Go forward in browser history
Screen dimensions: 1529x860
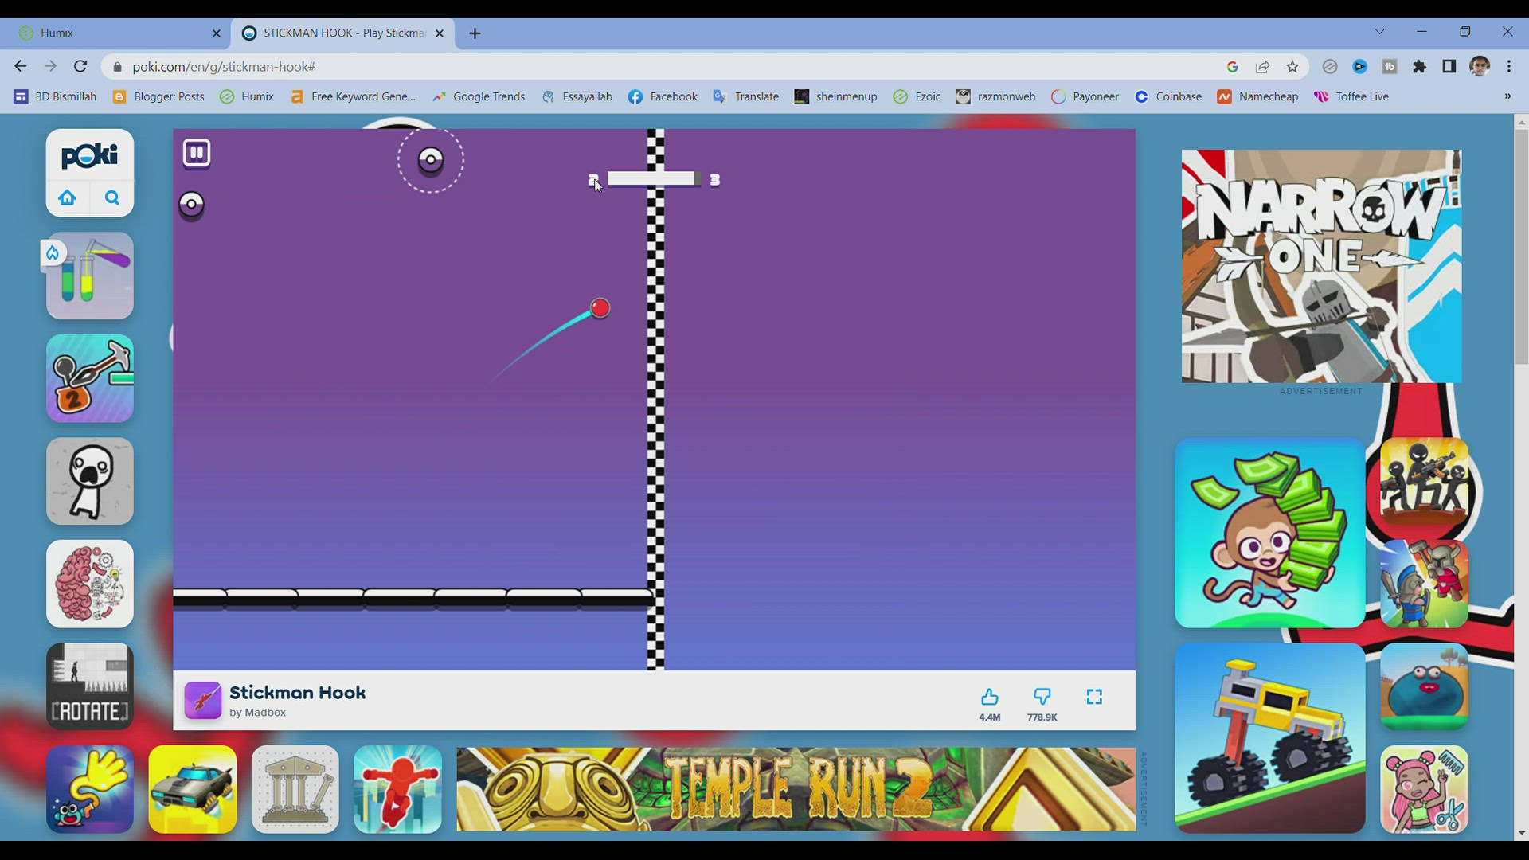[50, 66]
